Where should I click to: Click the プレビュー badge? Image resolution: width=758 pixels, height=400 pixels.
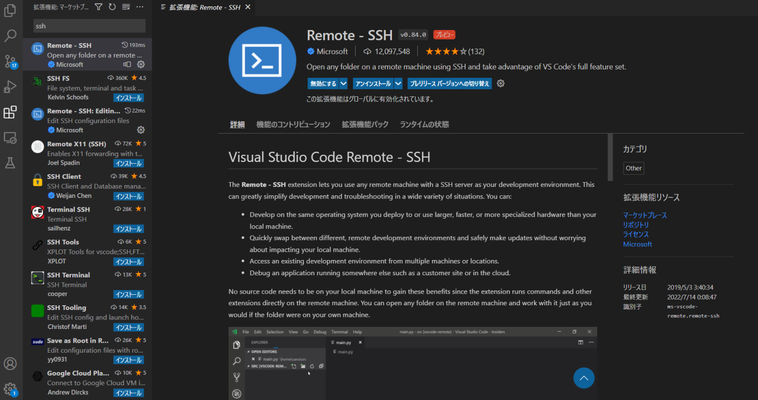(x=444, y=35)
